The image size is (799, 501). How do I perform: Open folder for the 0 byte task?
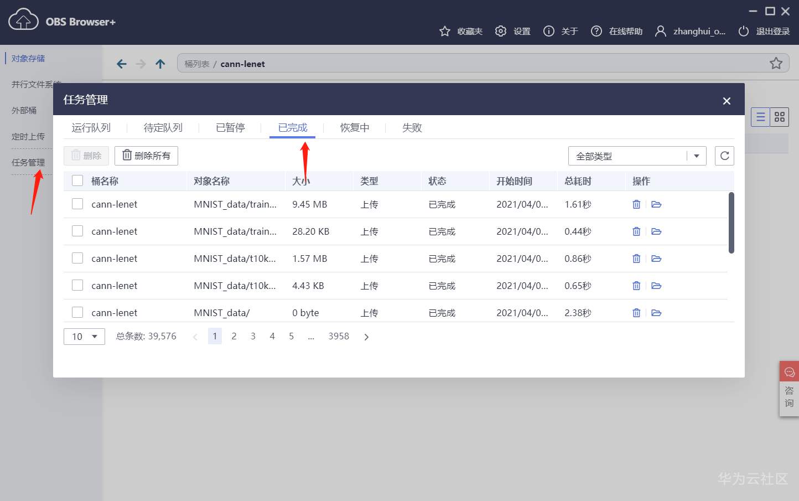click(x=656, y=313)
